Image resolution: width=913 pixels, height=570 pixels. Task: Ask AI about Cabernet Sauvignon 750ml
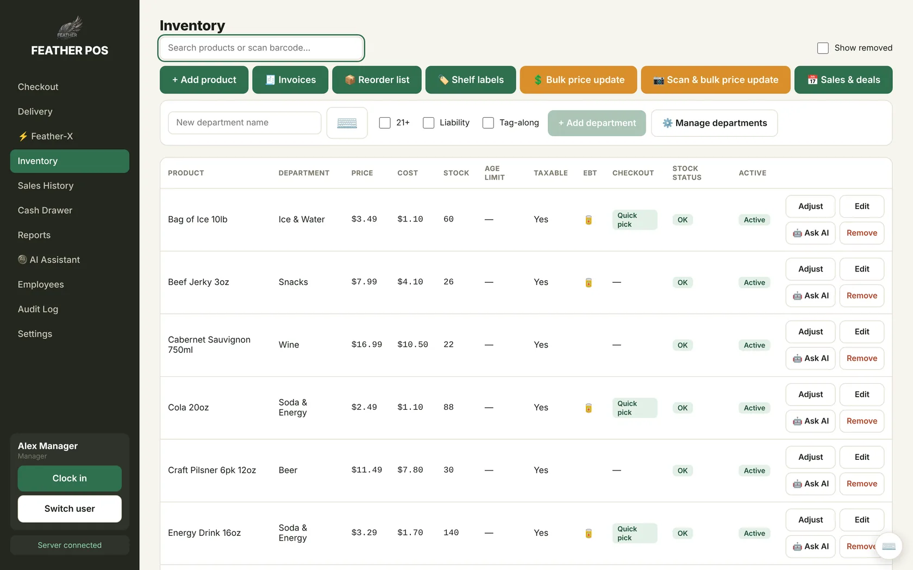tap(810, 358)
